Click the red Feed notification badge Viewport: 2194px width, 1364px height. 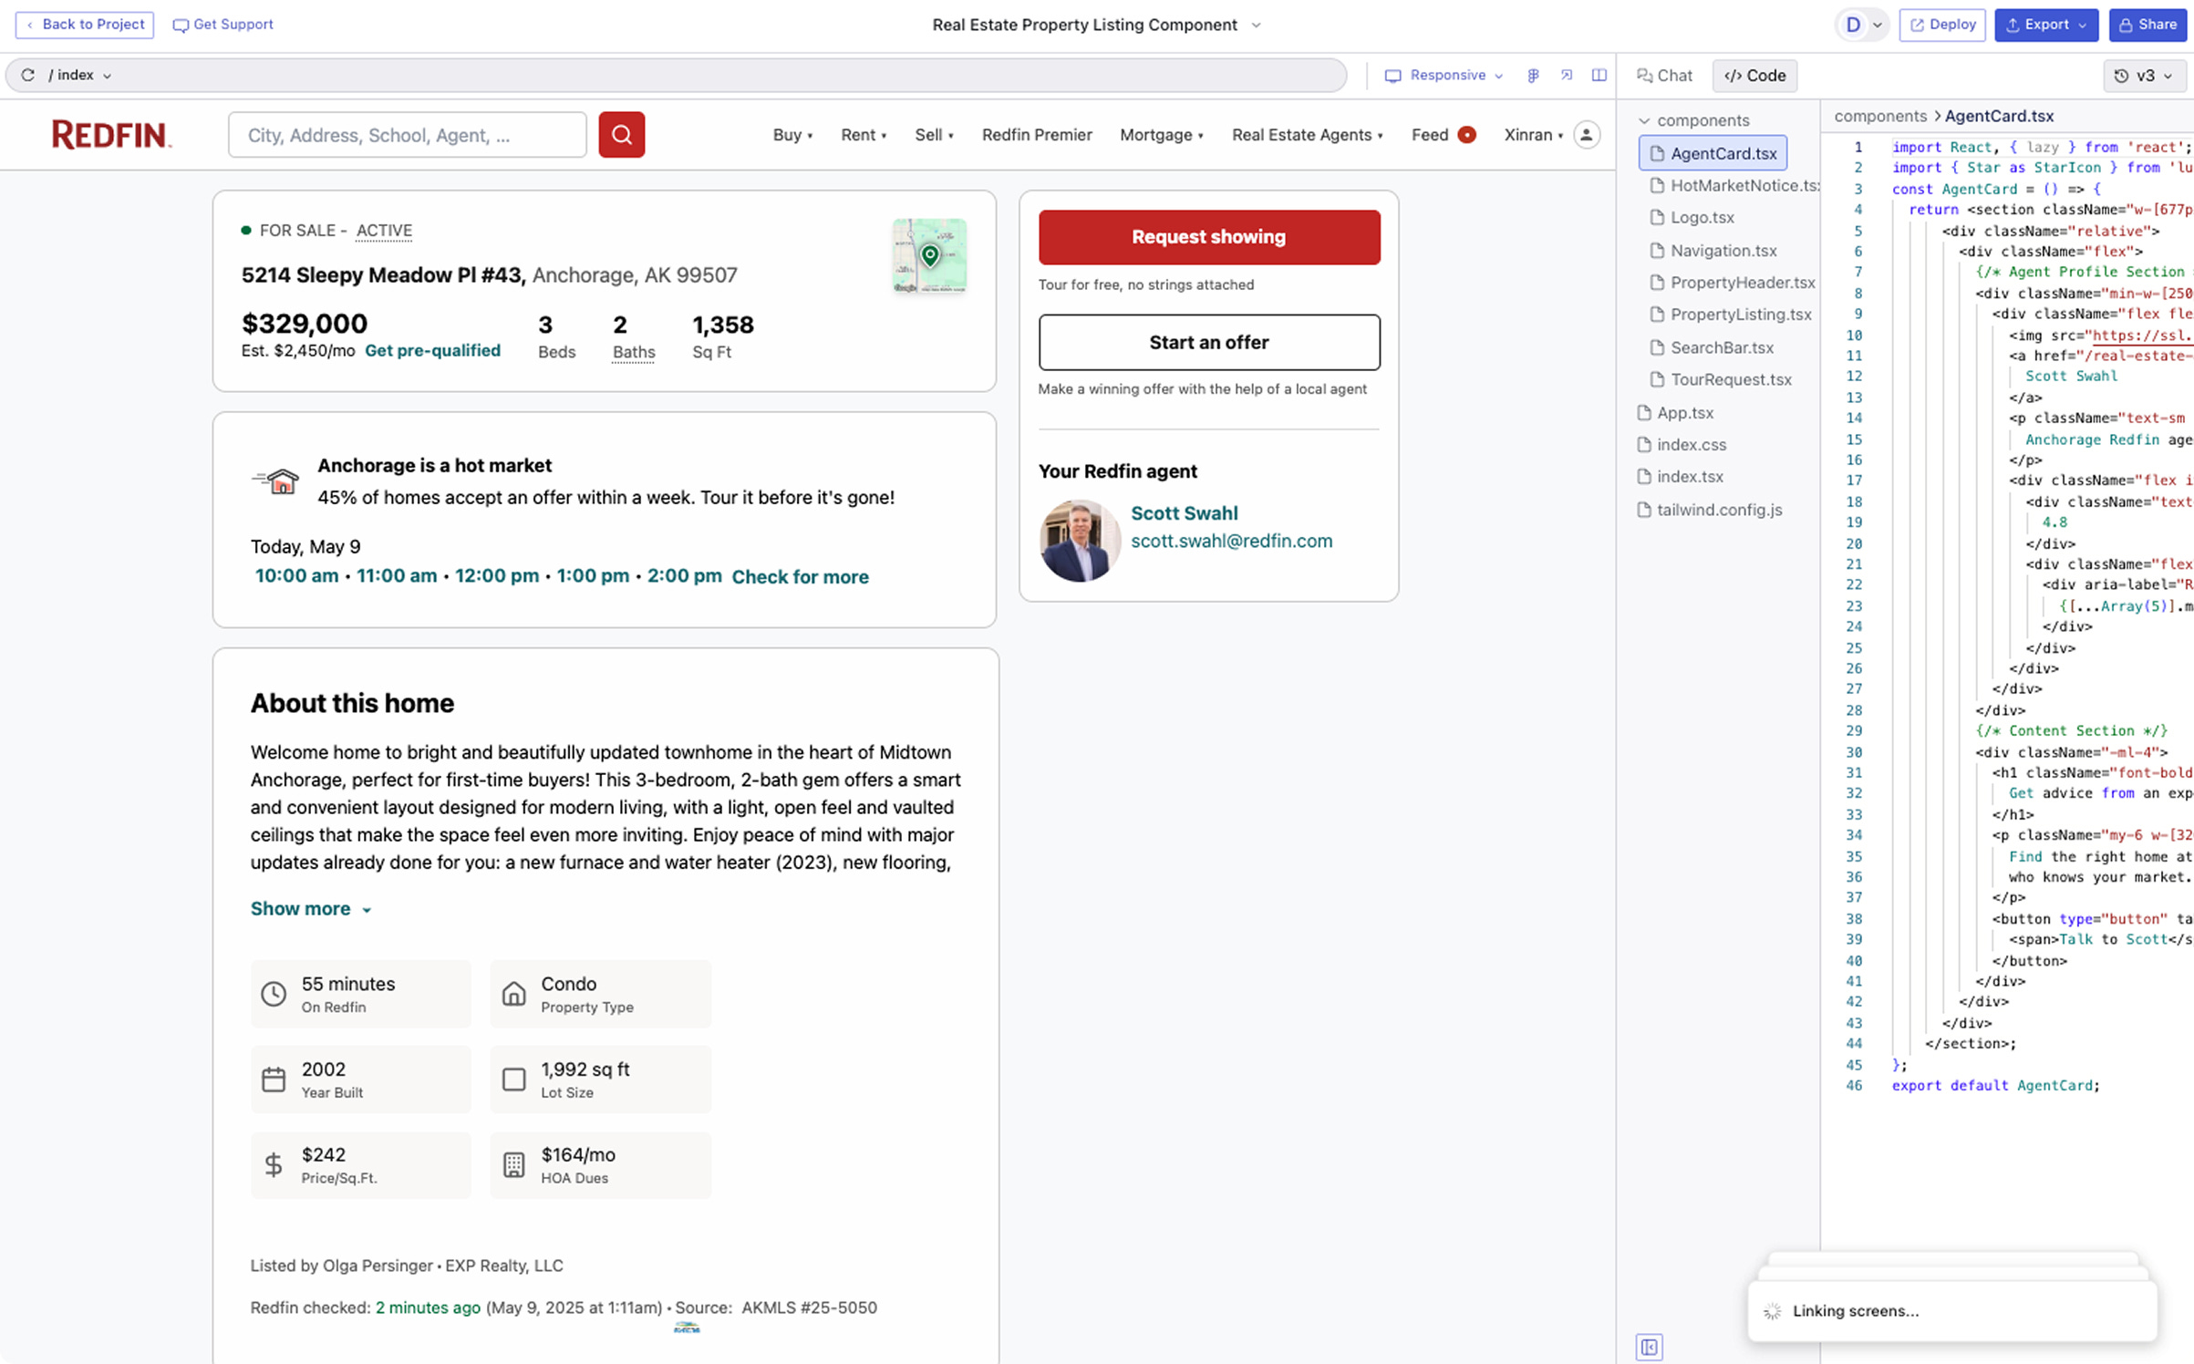tap(1466, 135)
